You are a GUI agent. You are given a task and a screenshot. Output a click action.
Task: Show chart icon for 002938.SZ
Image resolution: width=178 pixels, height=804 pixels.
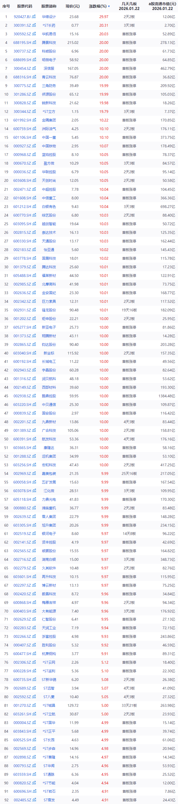(34, 396)
